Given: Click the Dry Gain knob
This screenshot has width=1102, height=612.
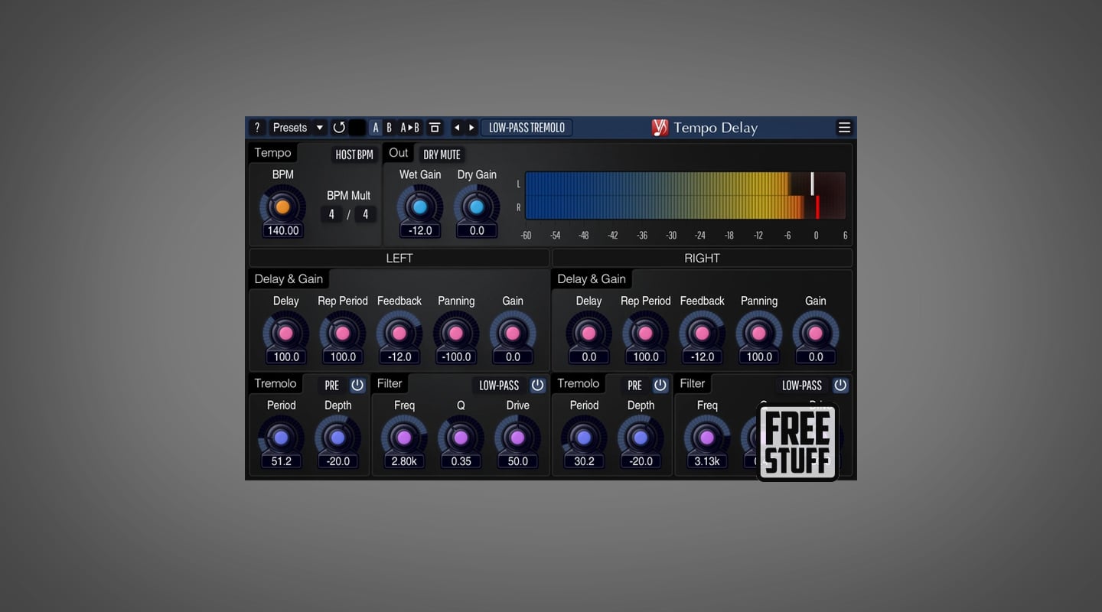Looking at the screenshot, I should pos(477,207).
